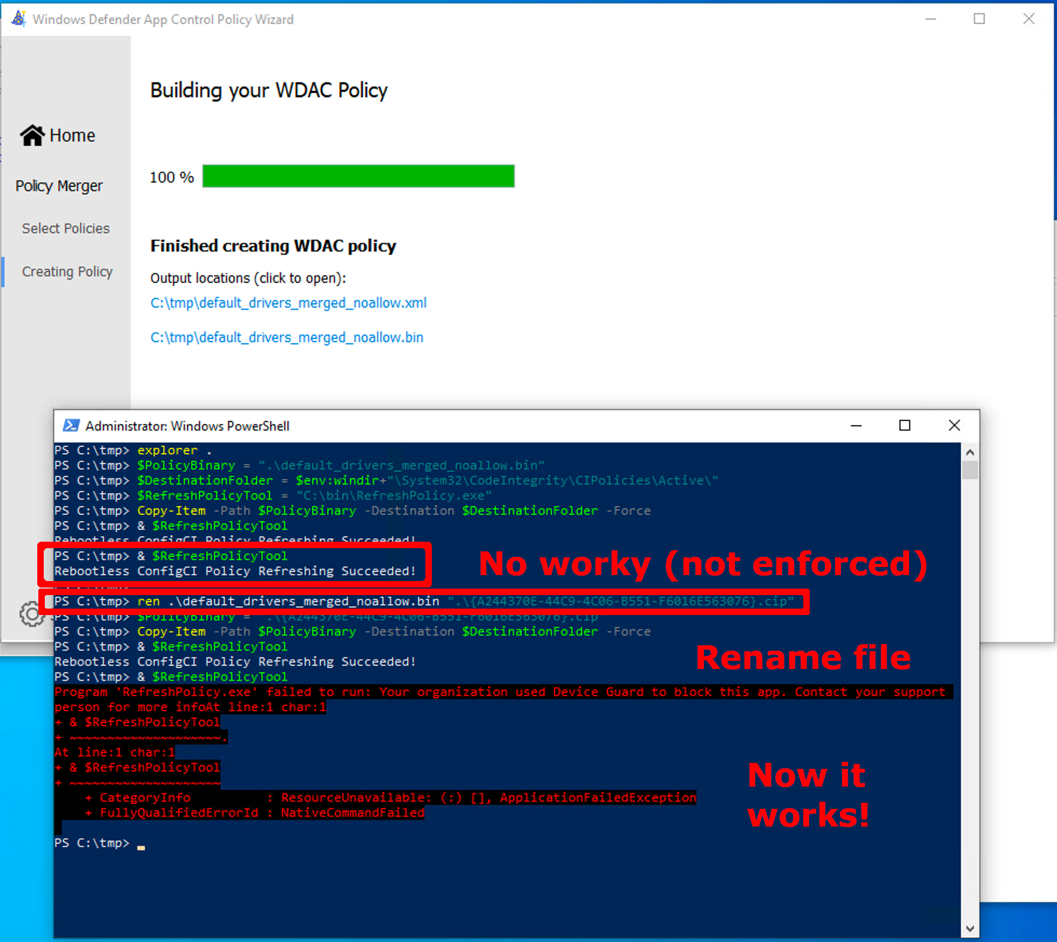Select the Creating Policy step
This screenshot has width=1057, height=942.
(67, 271)
